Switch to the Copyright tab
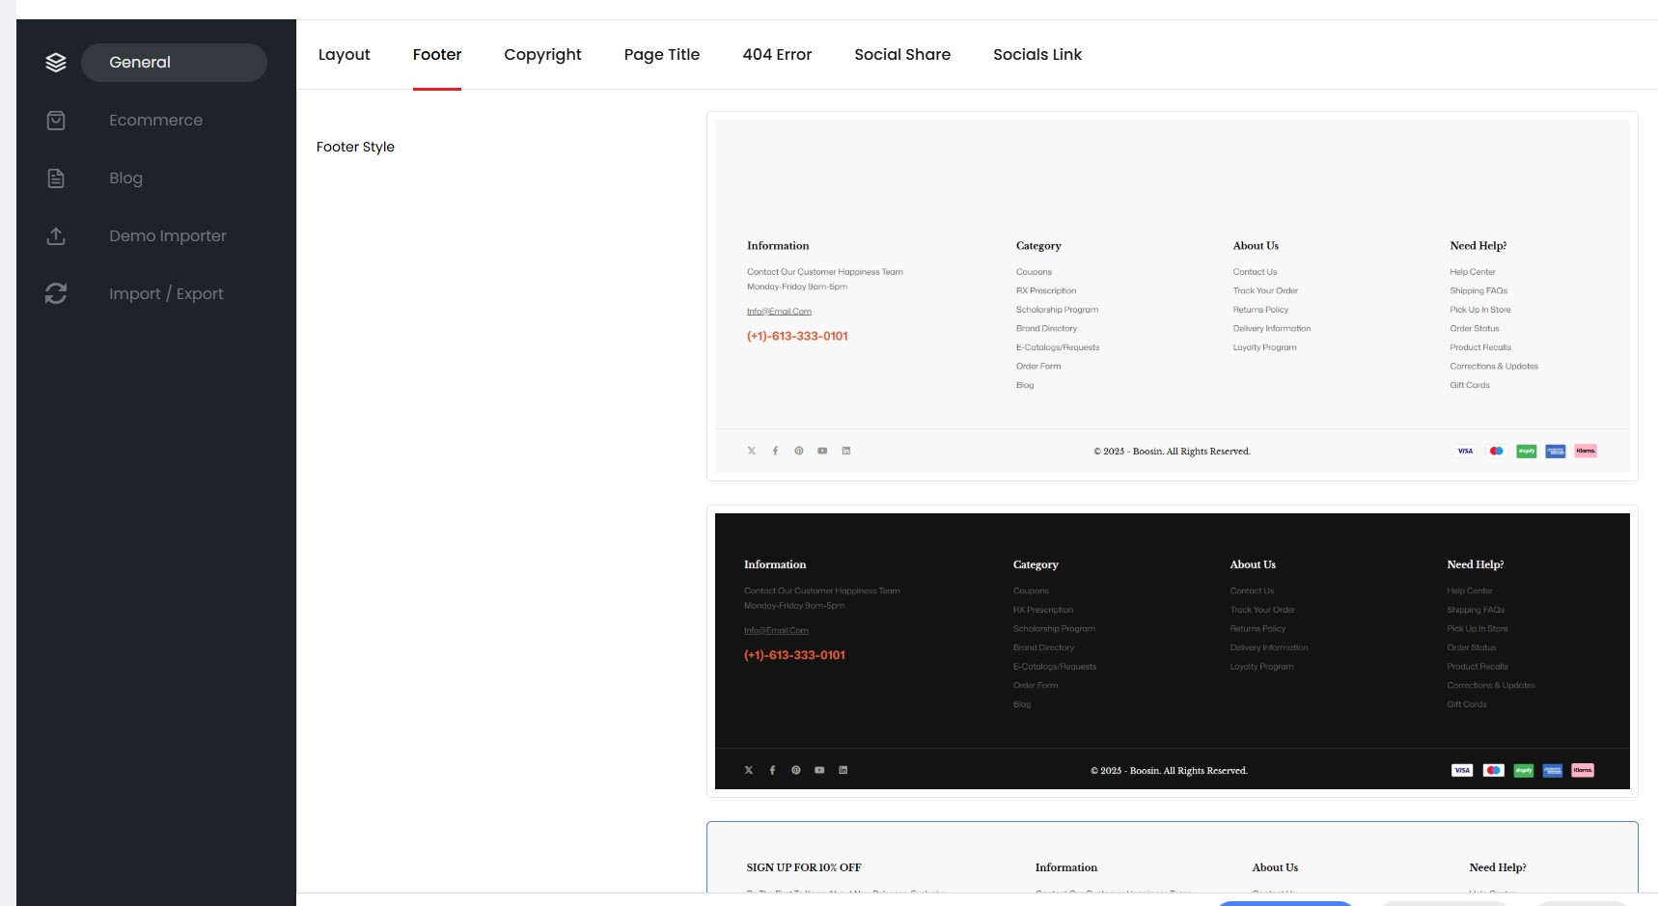The height and width of the screenshot is (906, 1658). (542, 55)
